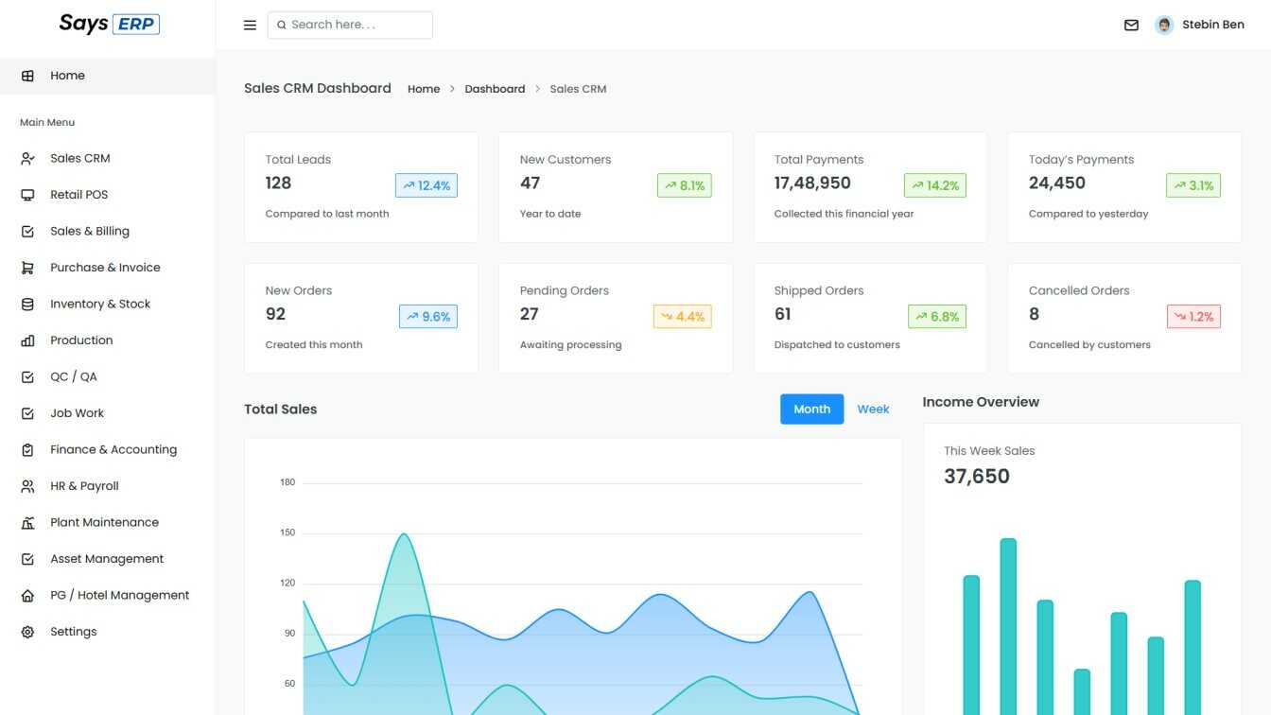Switch Total Sales chart to Week

(873, 410)
